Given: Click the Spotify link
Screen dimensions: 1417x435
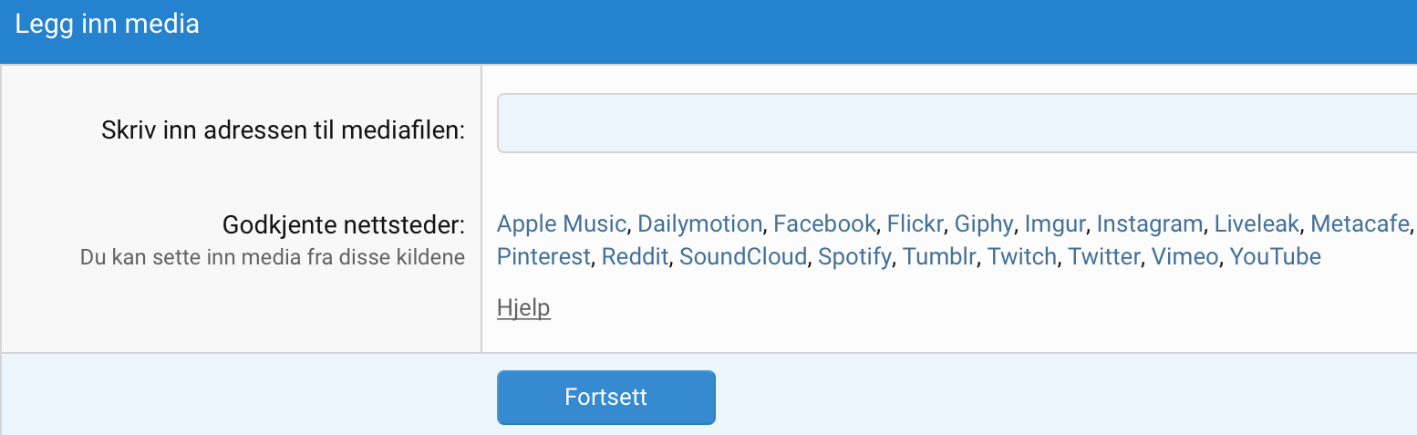Looking at the screenshot, I should 854,256.
